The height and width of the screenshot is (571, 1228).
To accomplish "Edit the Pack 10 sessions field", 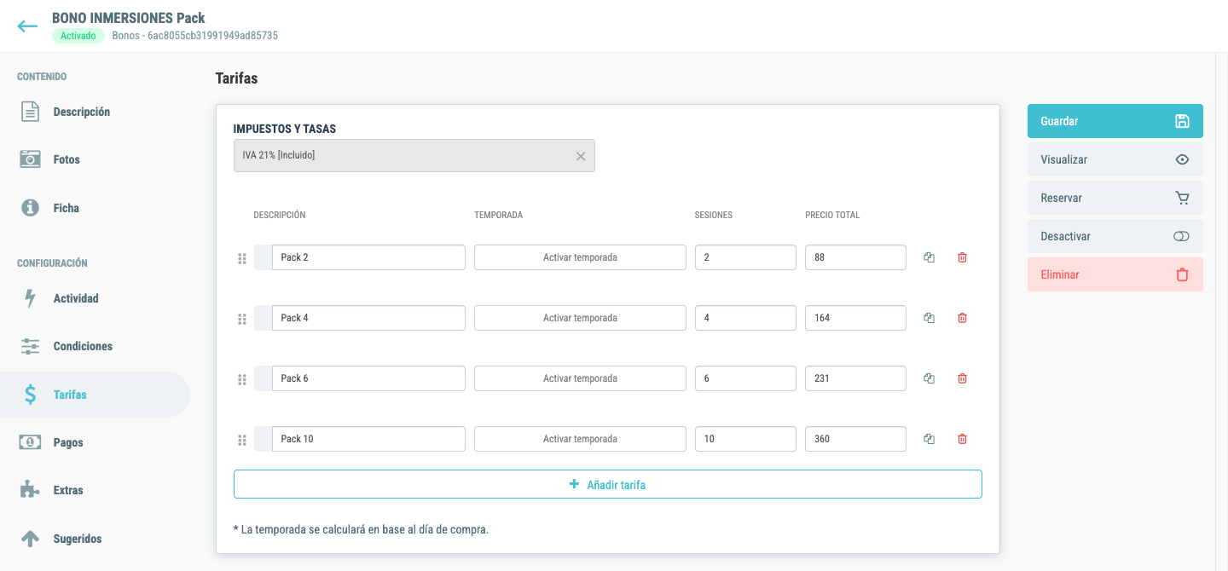I will (x=745, y=439).
